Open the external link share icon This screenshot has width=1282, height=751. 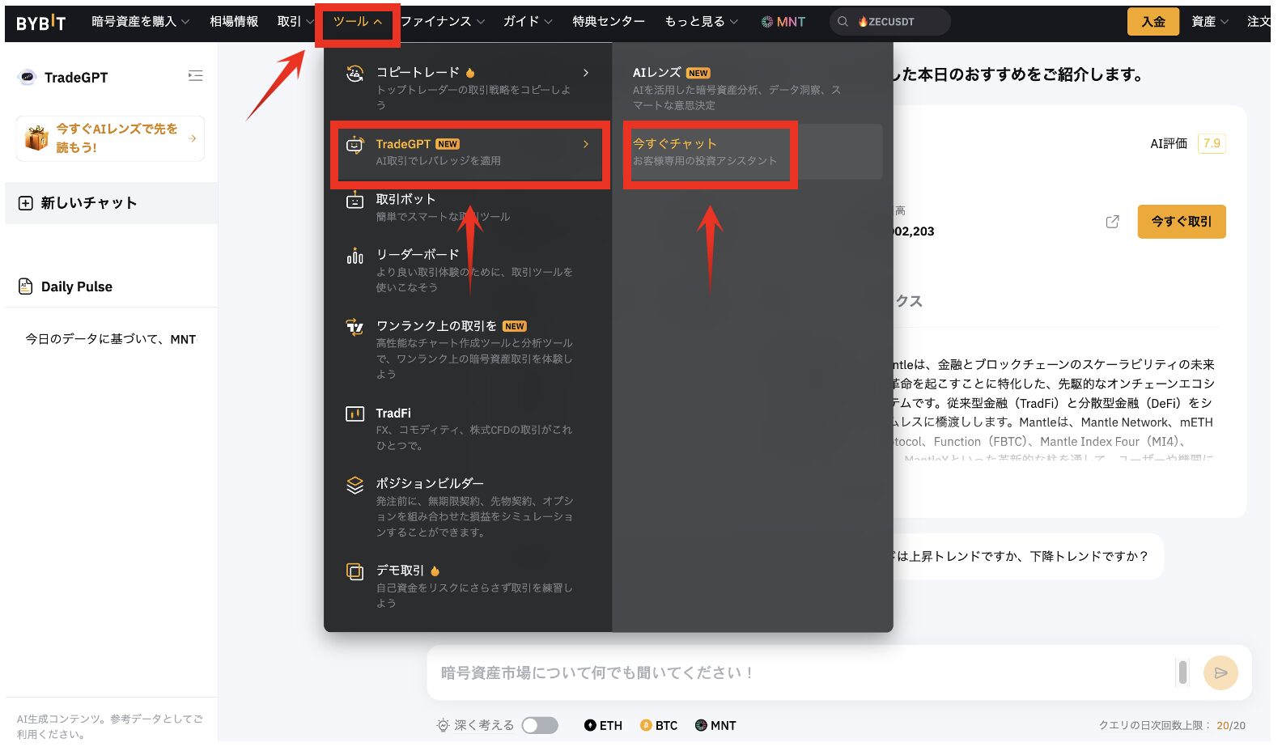1112,222
